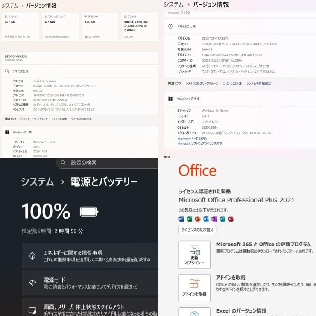Viewport: 316px width, 316px height.
Task: Select the Word icon under Office products
Action: pos(181,219)
